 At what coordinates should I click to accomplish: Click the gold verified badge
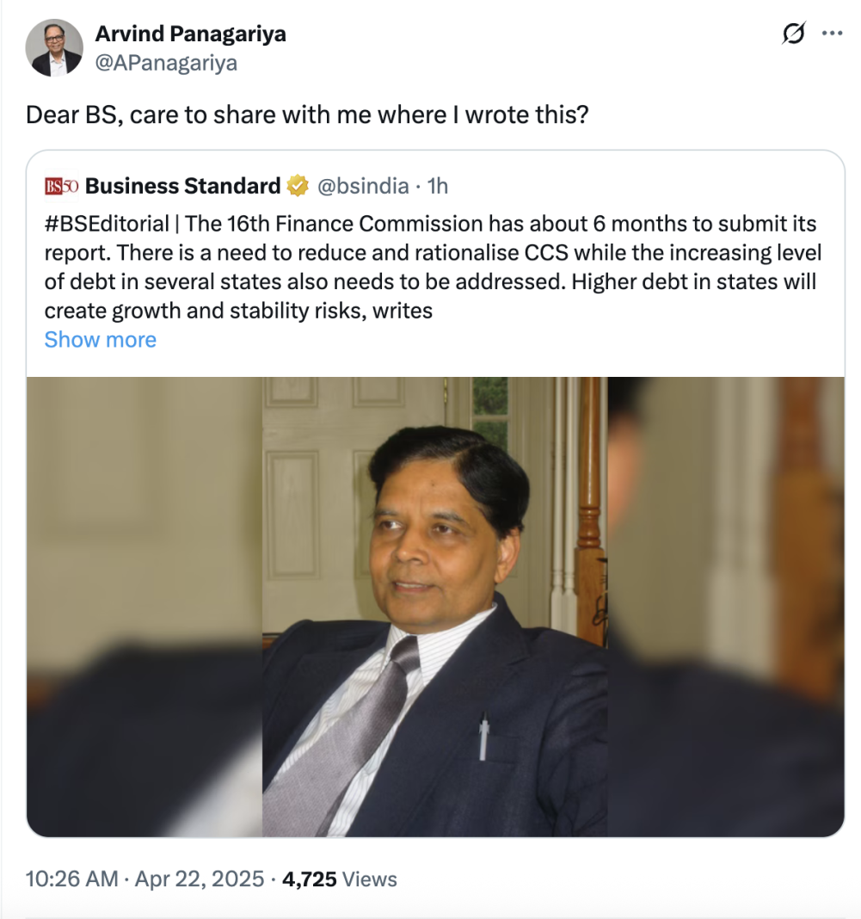click(x=298, y=186)
